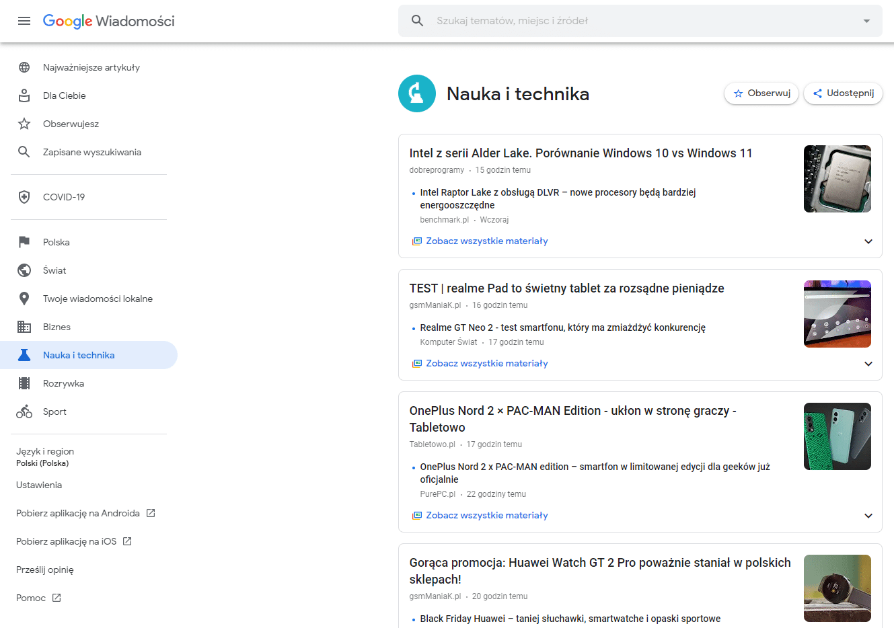Open Intel Alder Lake Windows comparison article
Viewport: 894px width, 628px height.
581,153
